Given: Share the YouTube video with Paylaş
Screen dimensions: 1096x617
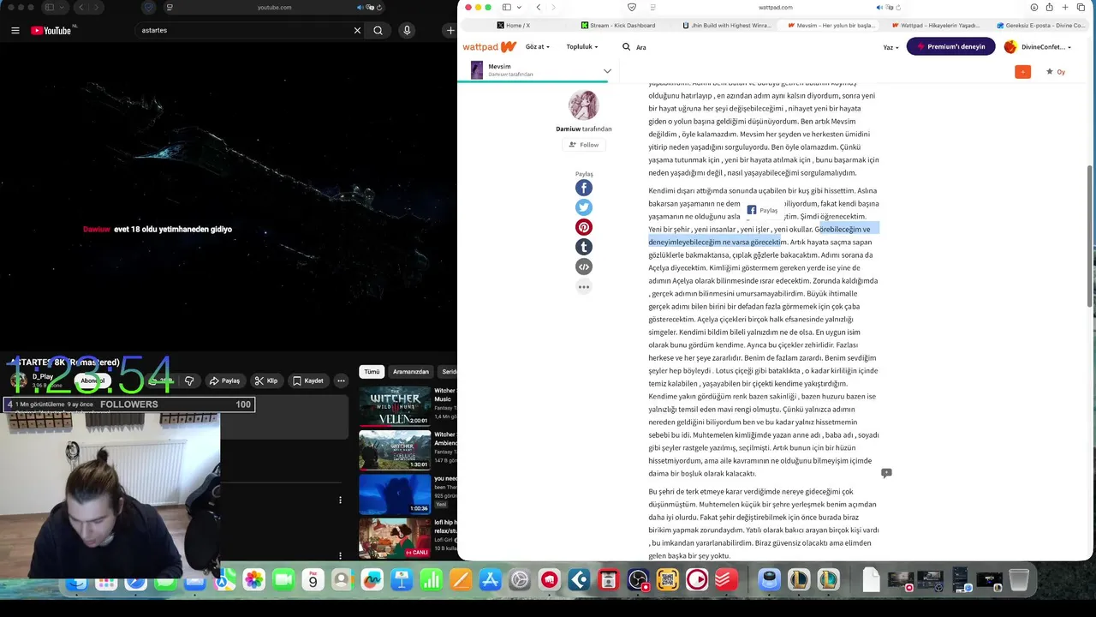Looking at the screenshot, I should 224,380.
